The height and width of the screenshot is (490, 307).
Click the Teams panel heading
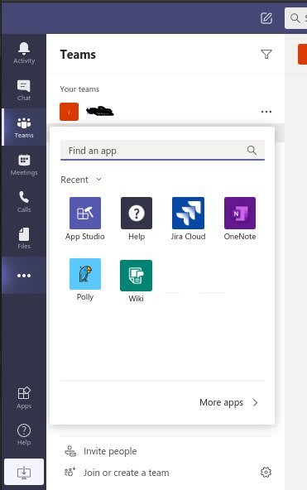[x=78, y=55]
